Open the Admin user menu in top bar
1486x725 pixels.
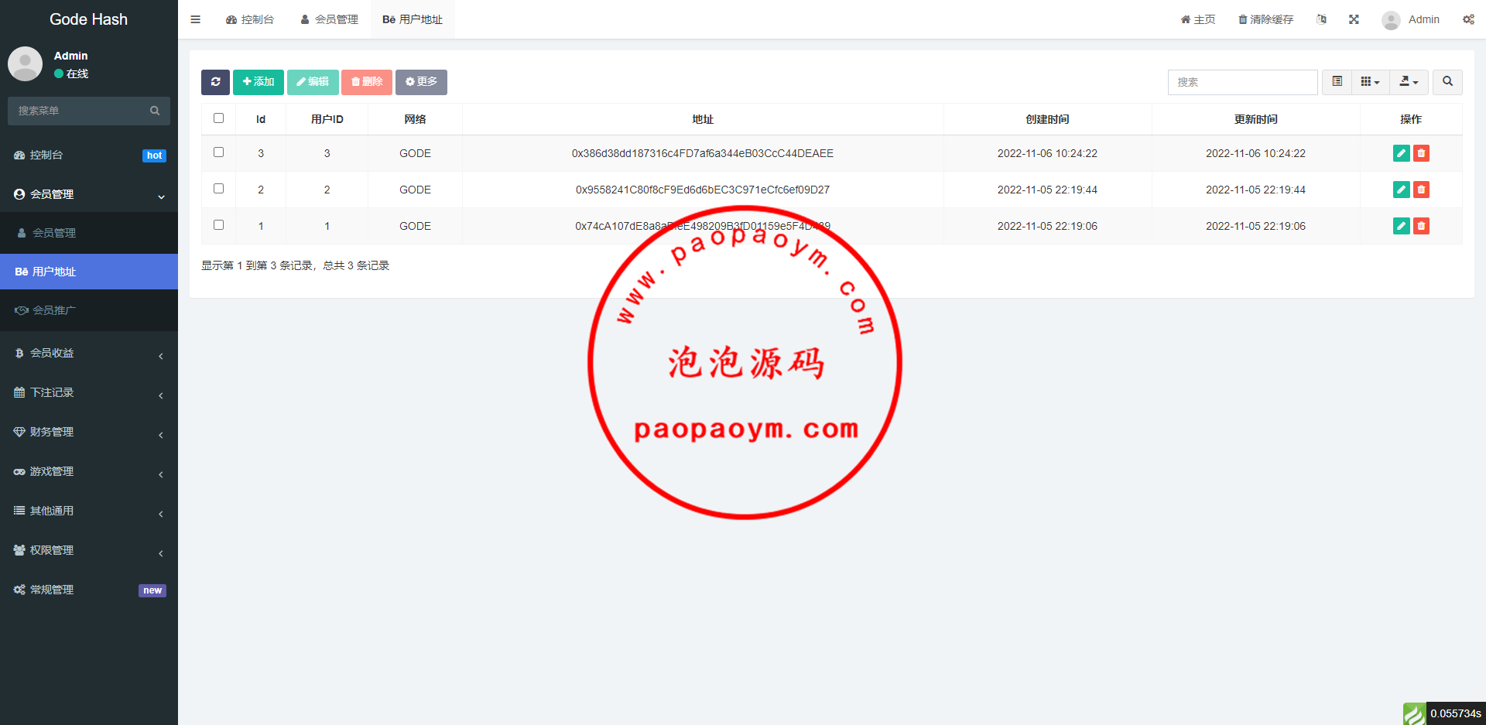pyautogui.click(x=1411, y=19)
